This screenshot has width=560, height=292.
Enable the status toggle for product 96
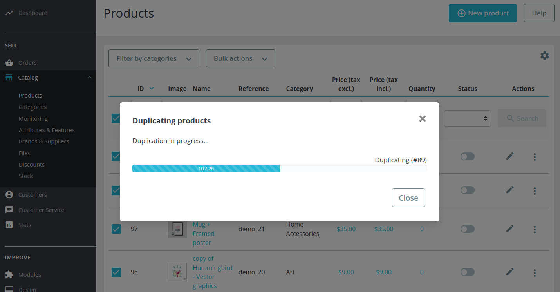coord(467,272)
